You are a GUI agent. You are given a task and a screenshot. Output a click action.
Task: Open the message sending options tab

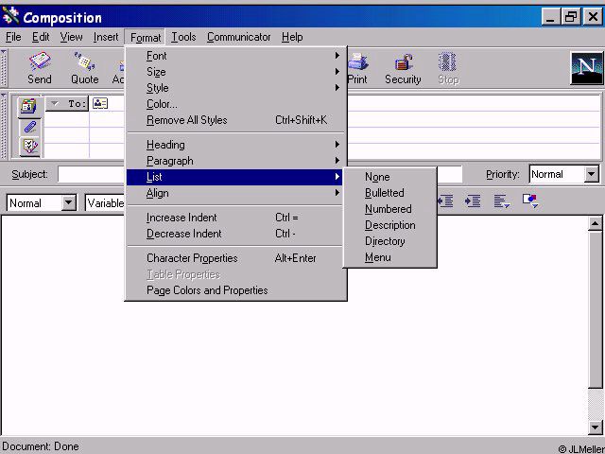[29, 146]
